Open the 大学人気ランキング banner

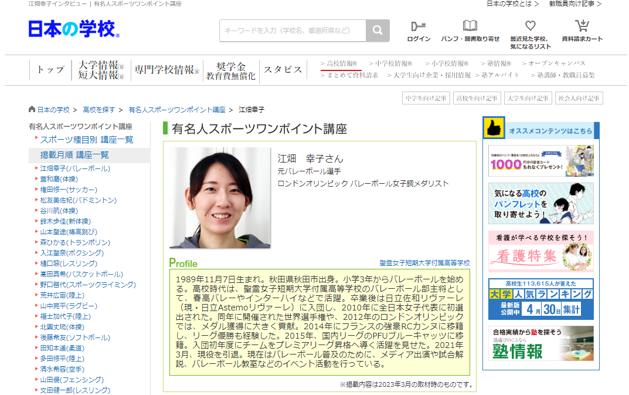(x=540, y=299)
